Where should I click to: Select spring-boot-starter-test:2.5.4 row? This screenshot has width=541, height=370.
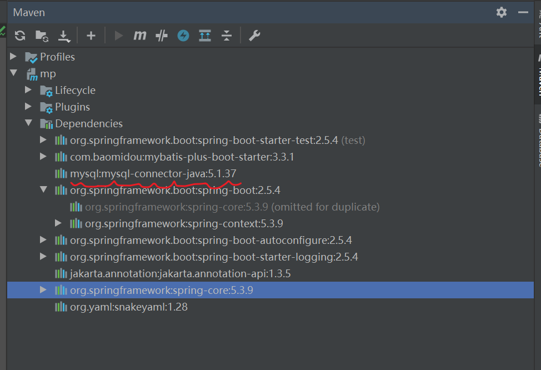270,140
